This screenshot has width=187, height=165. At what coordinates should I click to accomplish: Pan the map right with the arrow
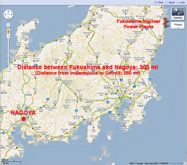pos(12,14)
